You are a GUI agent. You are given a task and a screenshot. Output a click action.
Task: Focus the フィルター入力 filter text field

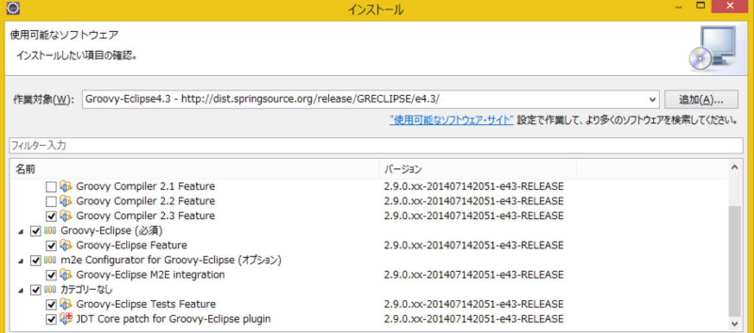pyautogui.click(x=376, y=145)
